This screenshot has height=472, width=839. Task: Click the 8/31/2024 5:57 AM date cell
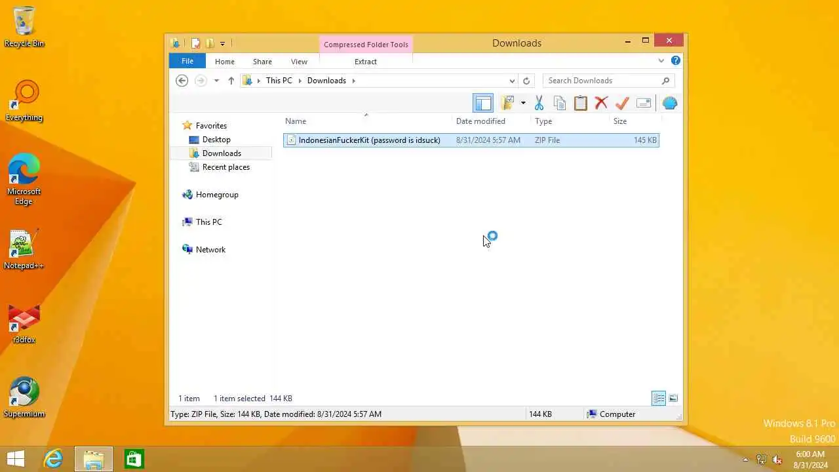point(488,140)
